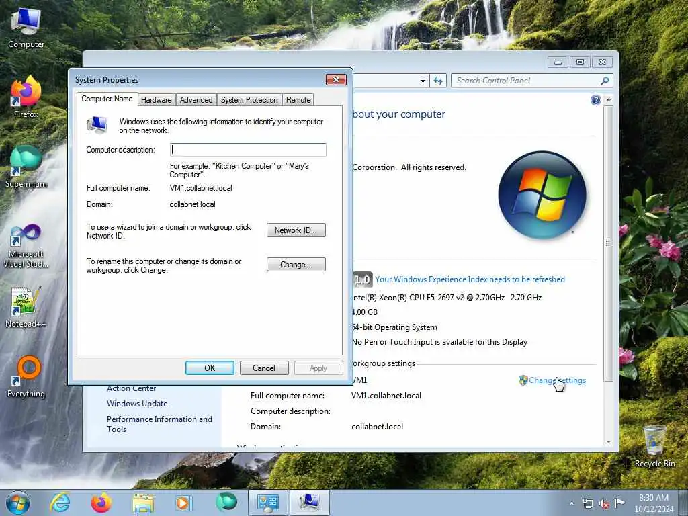This screenshot has height=516, width=688.
Task: Click the collabnet.local domain value in System Properties
Action: [x=193, y=204]
